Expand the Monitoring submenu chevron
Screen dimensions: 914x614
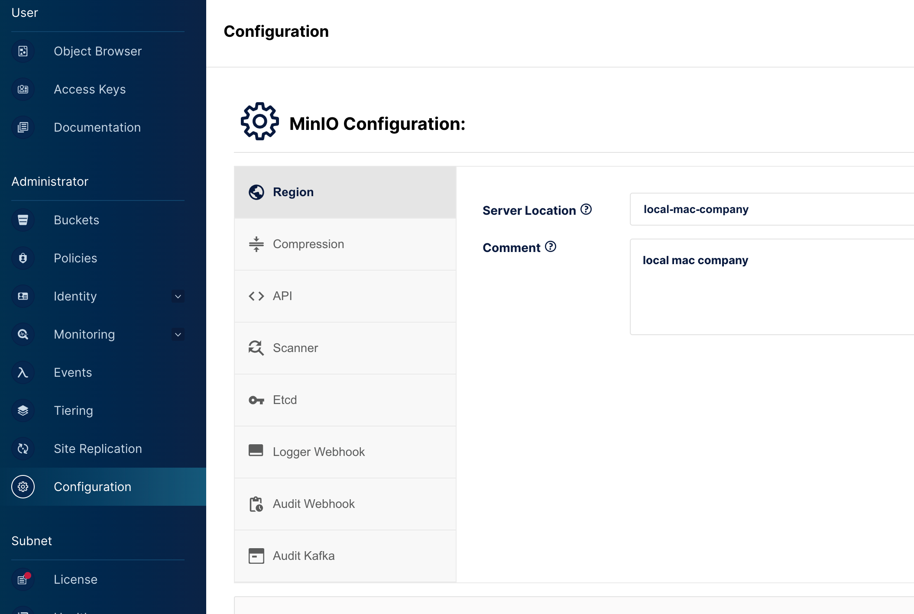[178, 334]
